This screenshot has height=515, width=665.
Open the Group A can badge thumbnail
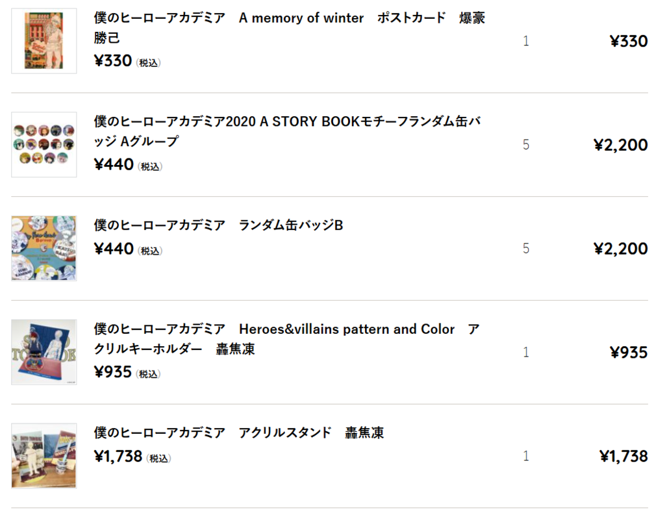coord(44,145)
